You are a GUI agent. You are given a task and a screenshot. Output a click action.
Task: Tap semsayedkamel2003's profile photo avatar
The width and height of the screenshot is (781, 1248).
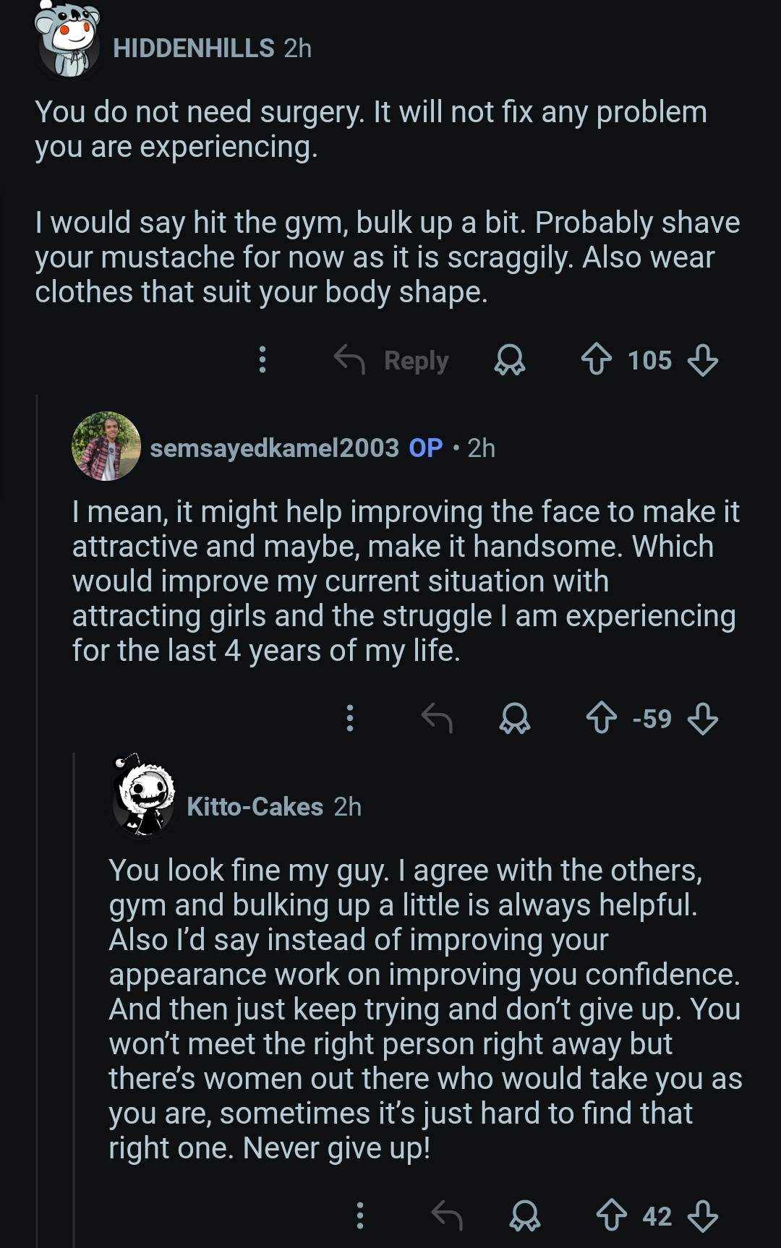point(106,446)
